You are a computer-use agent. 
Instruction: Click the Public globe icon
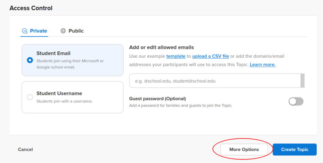pos(63,31)
